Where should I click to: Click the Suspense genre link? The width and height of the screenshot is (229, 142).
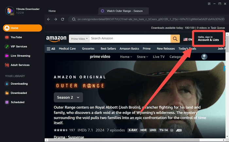point(76,137)
